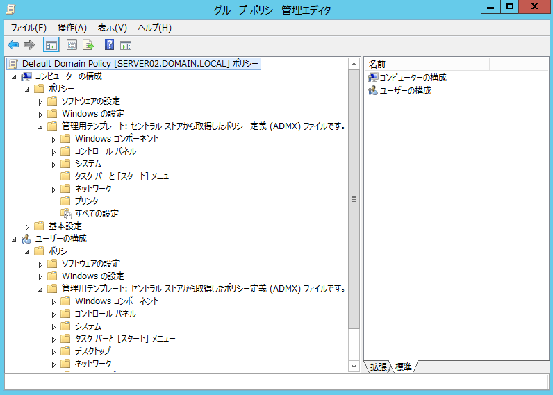Image resolution: width=553 pixels, height=395 pixels.
Task: Click folder icon of 基本設定
Action: click(39, 226)
